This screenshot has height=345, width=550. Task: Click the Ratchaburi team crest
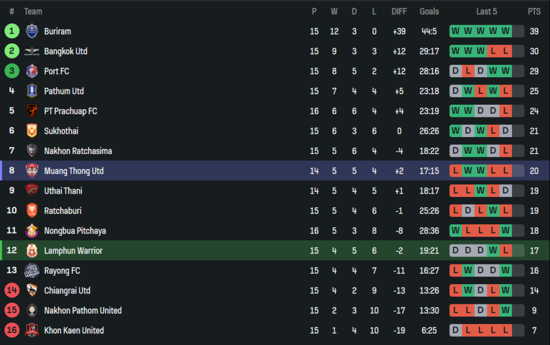point(32,211)
